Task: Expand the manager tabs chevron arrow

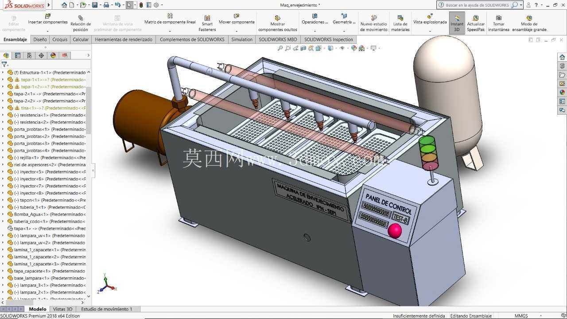Action: pyautogui.click(x=88, y=55)
